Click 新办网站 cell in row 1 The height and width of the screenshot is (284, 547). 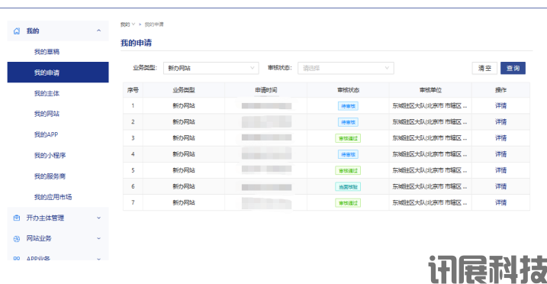point(184,105)
